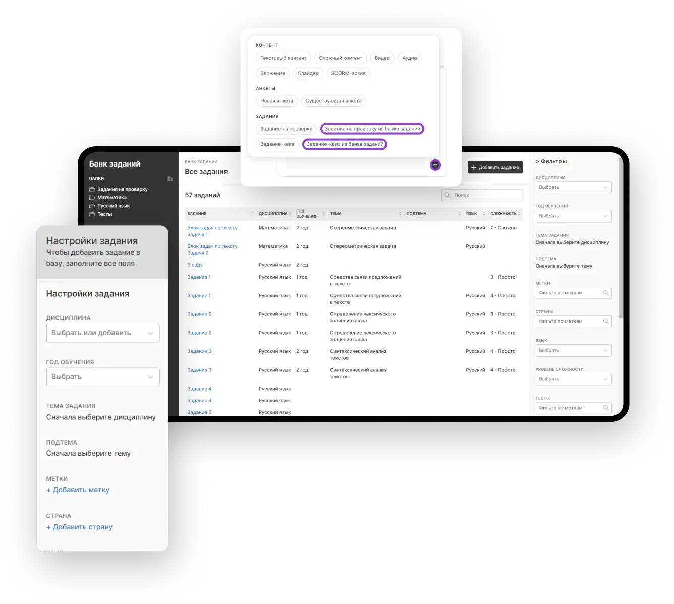Choose Задание на проверку option

286,129
